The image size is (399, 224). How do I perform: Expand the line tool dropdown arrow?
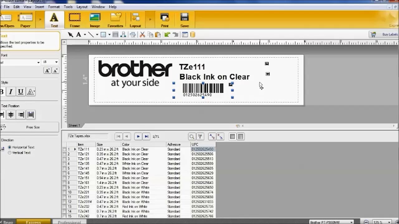pyautogui.click(x=97, y=35)
